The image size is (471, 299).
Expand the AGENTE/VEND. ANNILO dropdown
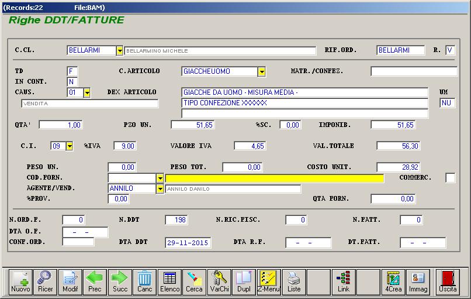click(160, 188)
